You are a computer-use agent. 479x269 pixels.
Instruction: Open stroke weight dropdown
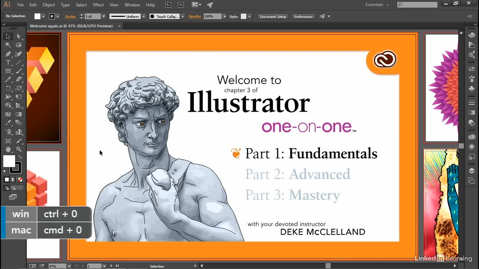(104, 16)
